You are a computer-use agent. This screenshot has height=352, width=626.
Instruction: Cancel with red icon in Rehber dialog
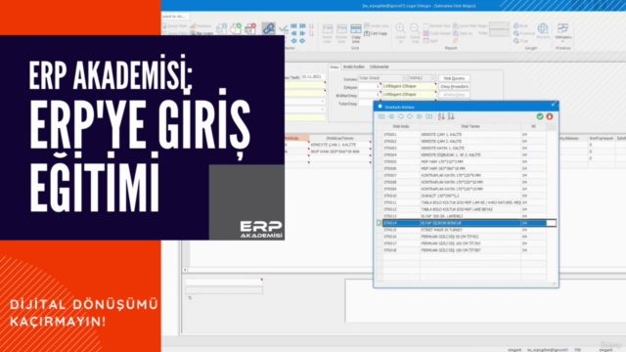pyautogui.click(x=550, y=116)
